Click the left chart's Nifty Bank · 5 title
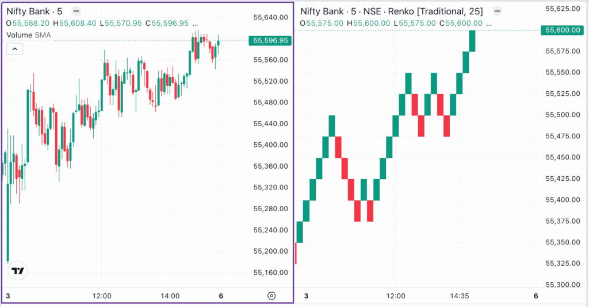Viewport: 589px width, 307px height. pyautogui.click(x=35, y=11)
